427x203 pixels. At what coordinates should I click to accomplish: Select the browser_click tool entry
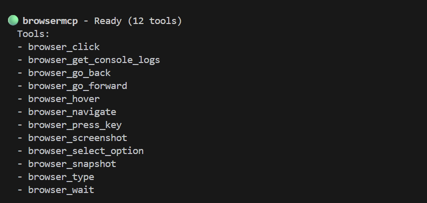(x=64, y=47)
